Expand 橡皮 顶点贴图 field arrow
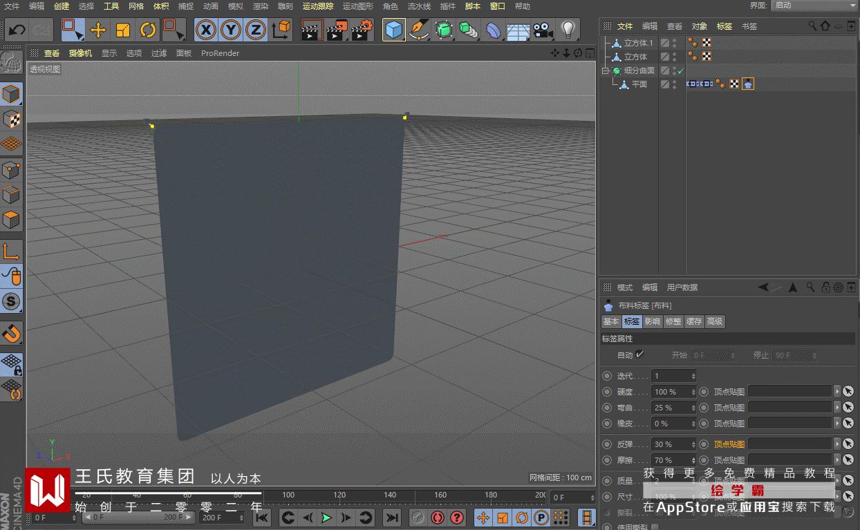Image resolution: width=860 pixels, height=530 pixels. click(837, 424)
